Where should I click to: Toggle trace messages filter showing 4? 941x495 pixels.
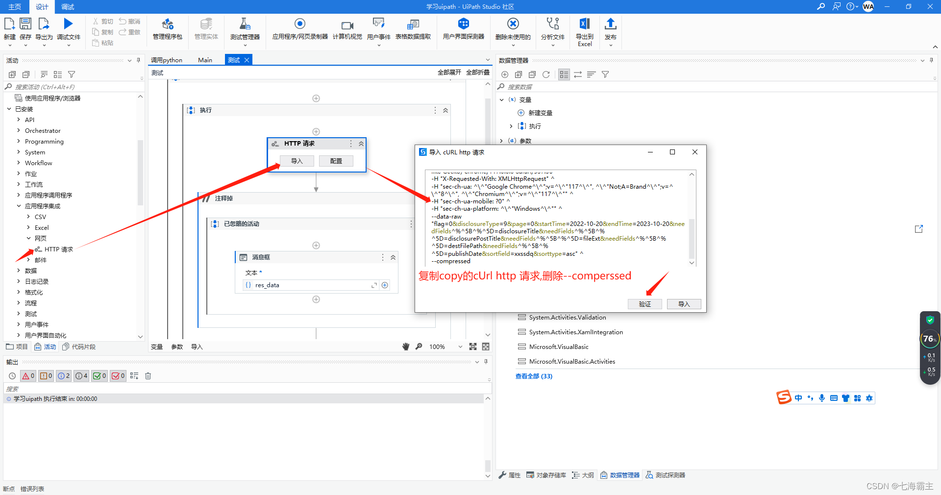tap(81, 376)
